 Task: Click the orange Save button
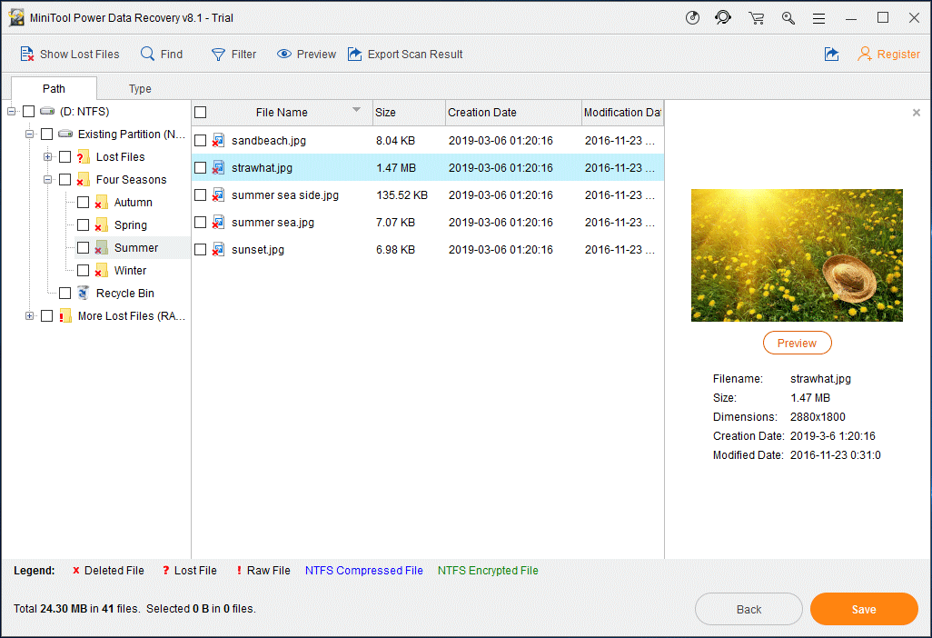coord(864,609)
